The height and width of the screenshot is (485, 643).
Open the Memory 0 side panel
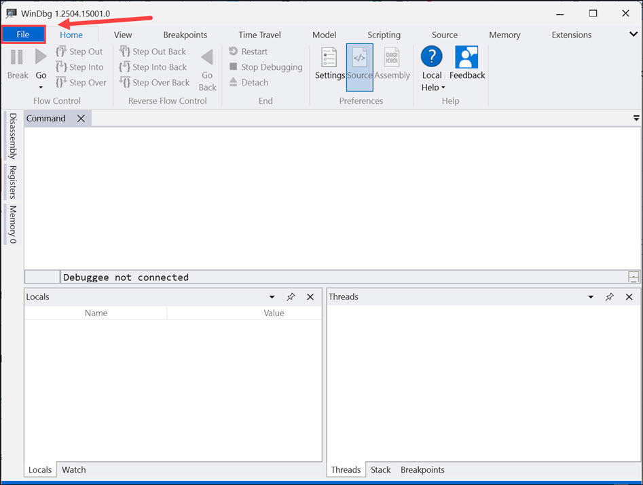13,225
